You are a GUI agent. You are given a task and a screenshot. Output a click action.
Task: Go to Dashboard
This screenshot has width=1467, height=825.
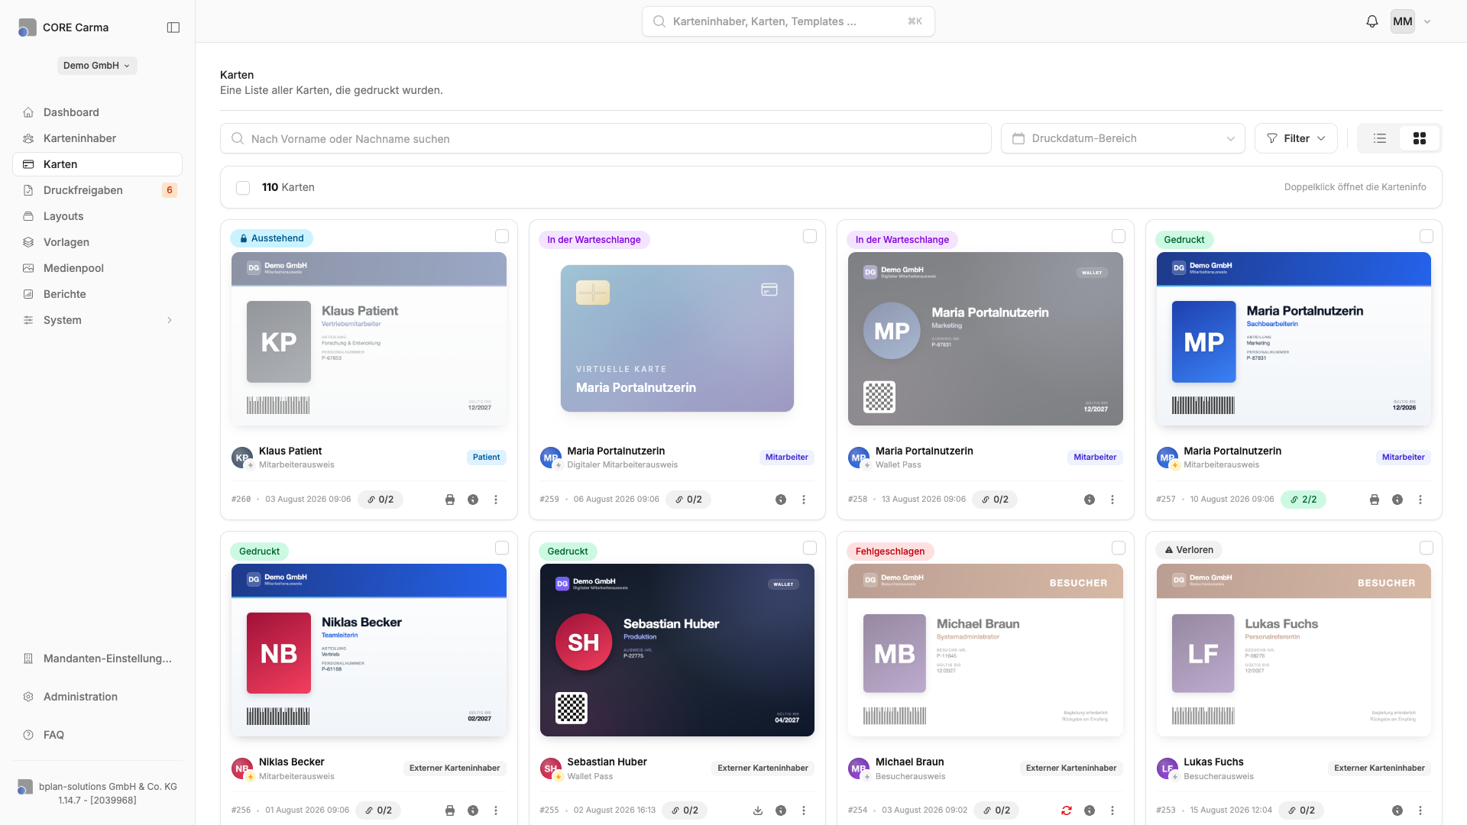97,112
